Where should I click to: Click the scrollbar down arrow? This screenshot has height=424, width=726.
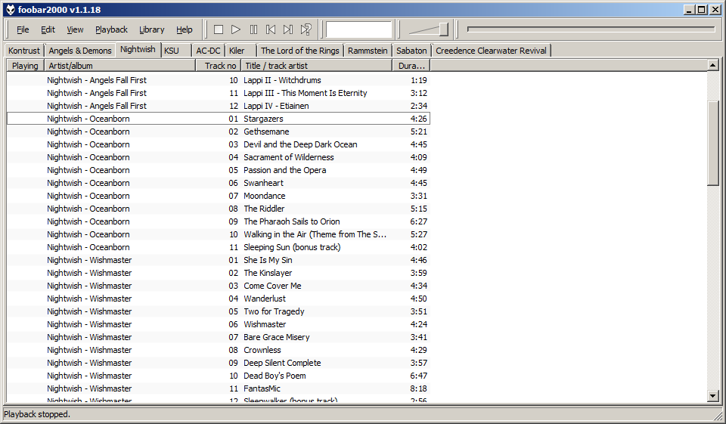tap(713, 395)
